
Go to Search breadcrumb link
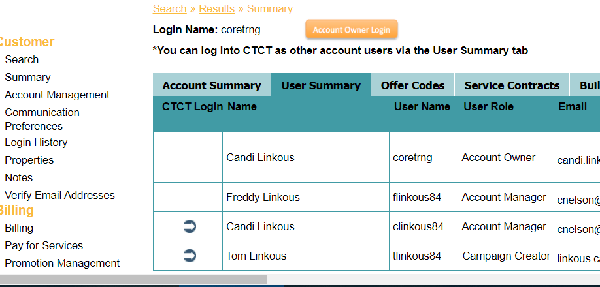tap(169, 8)
